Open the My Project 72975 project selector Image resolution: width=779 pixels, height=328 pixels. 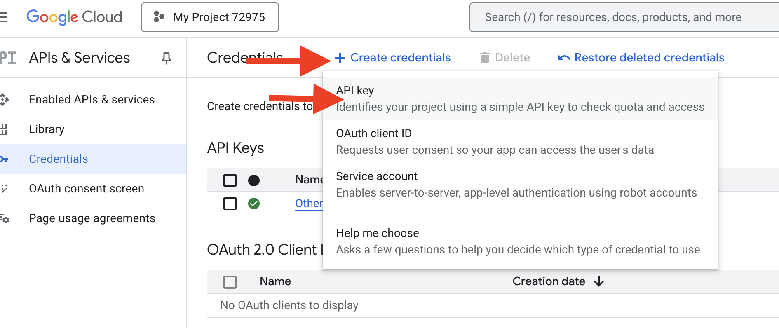(x=210, y=17)
